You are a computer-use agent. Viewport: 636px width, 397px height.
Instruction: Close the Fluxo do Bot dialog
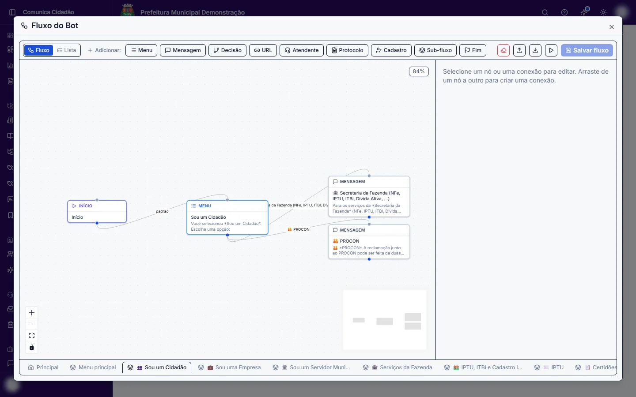612,27
